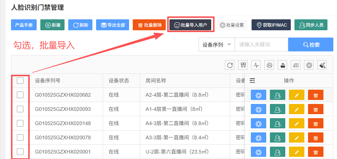This screenshot has width=337, height=159.
Task: Click the 检索 search button
Action: (x=311, y=44)
